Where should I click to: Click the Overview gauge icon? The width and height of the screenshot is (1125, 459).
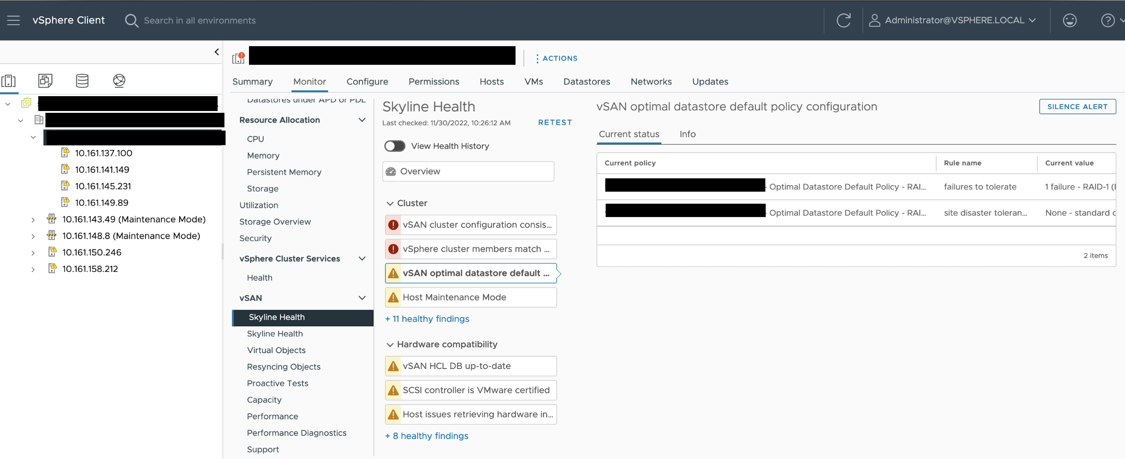390,172
